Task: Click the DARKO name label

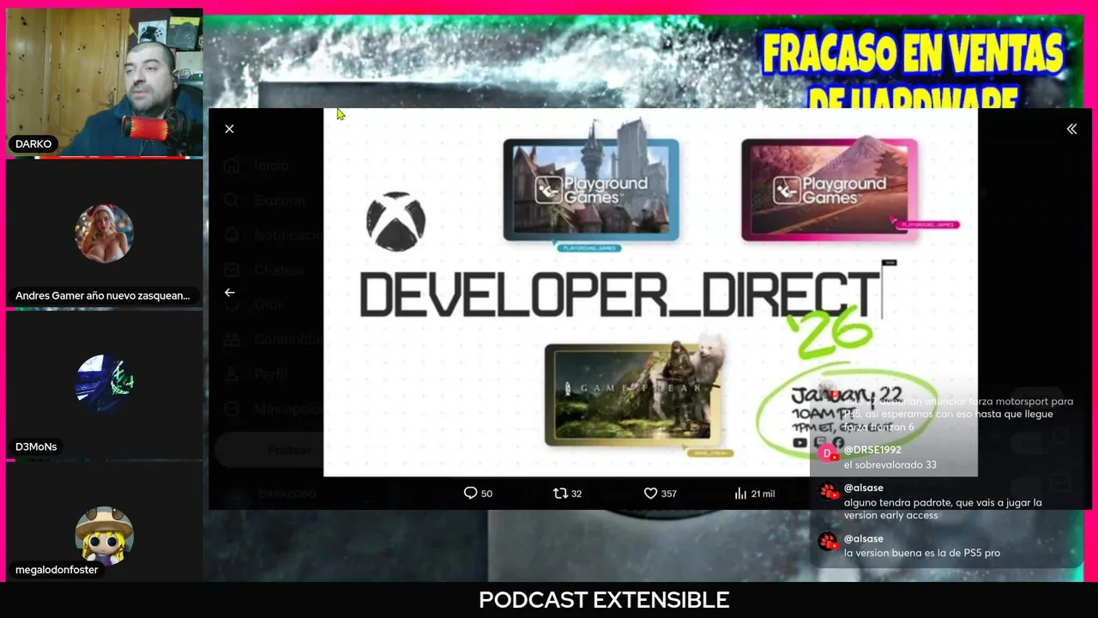Action: (33, 144)
